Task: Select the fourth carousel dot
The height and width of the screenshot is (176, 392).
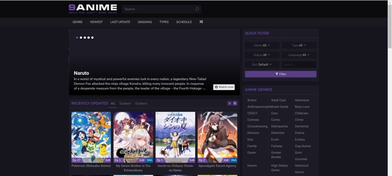Action: (x=88, y=38)
